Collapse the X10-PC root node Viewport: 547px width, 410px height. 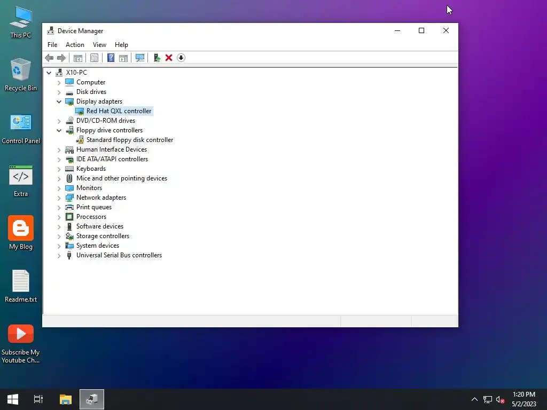click(x=49, y=73)
